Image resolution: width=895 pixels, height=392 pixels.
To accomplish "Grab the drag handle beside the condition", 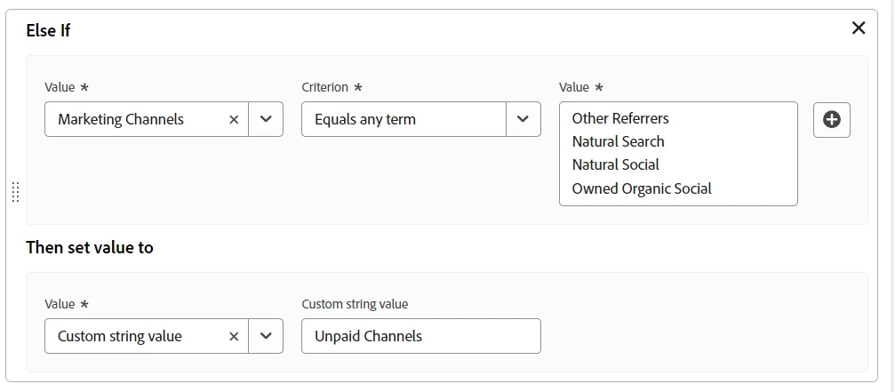I will pyautogui.click(x=15, y=192).
